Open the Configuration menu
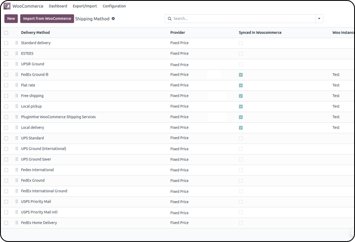Image resolution: width=355 pixels, height=242 pixels. [114, 6]
